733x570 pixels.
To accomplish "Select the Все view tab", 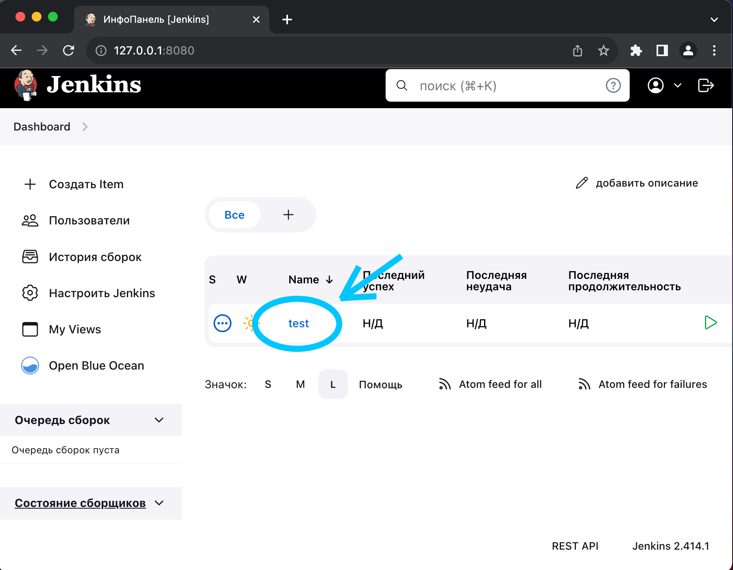I will coord(234,215).
